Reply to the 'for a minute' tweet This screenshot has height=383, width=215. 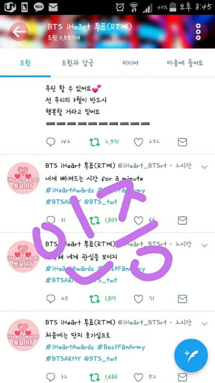coord(51,221)
